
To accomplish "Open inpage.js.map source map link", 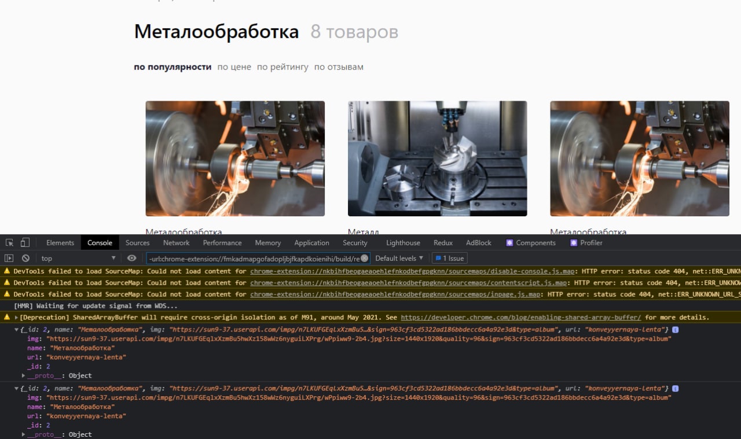I will pos(396,294).
